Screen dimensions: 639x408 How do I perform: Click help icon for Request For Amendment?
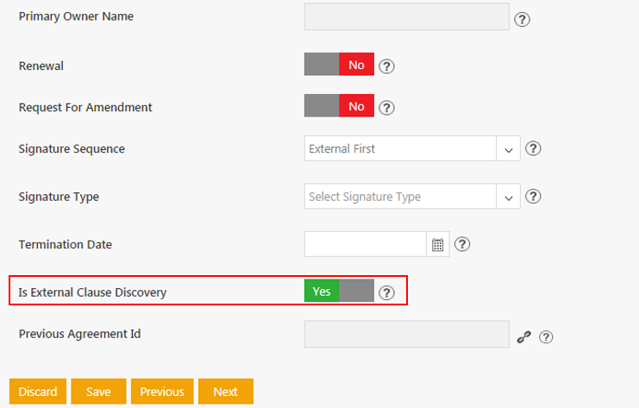pyautogui.click(x=387, y=108)
